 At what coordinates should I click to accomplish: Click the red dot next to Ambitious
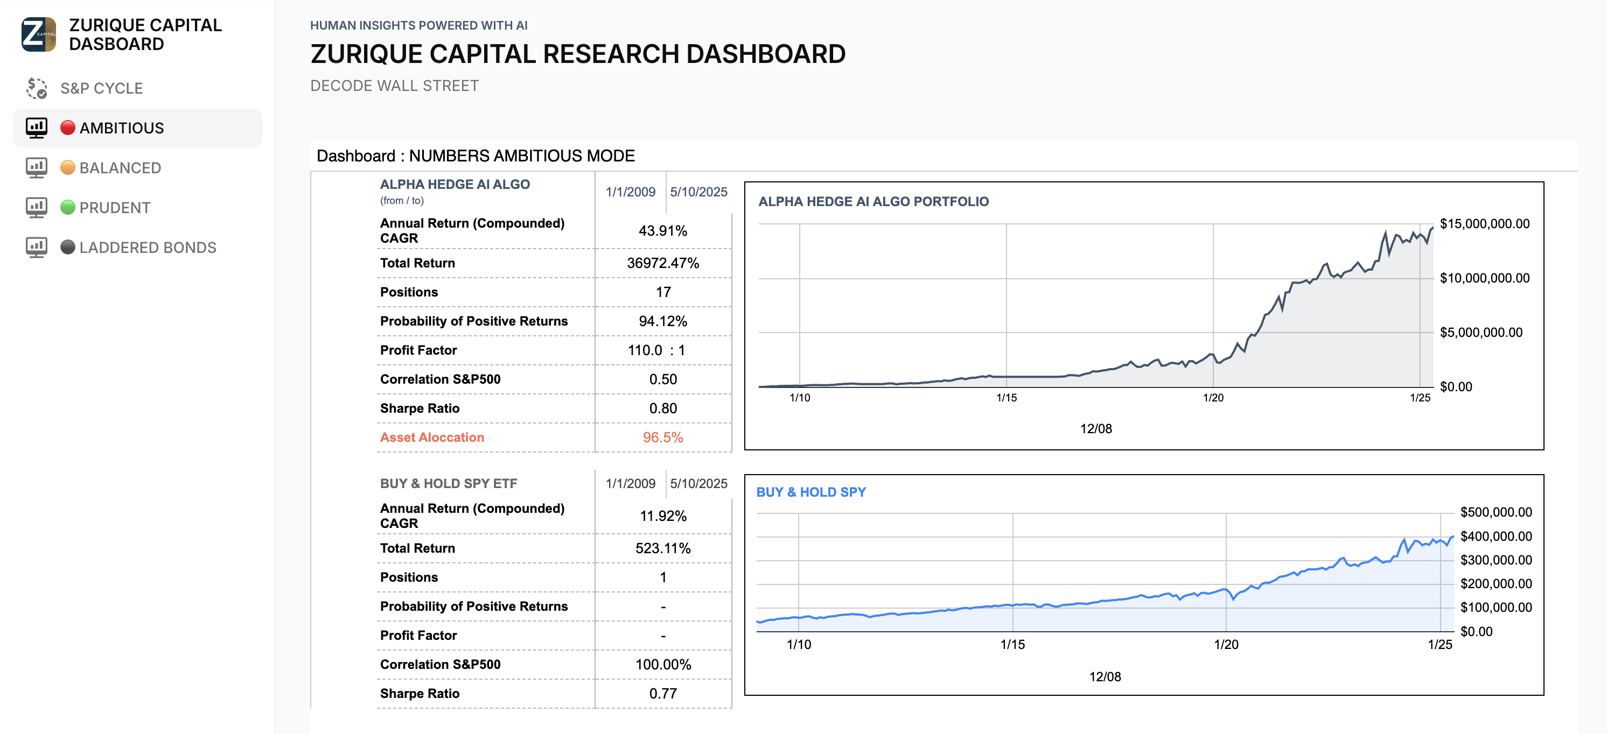click(68, 128)
